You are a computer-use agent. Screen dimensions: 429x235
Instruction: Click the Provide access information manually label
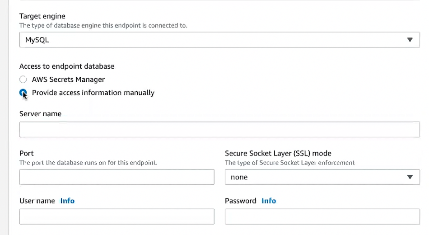coord(93,93)
